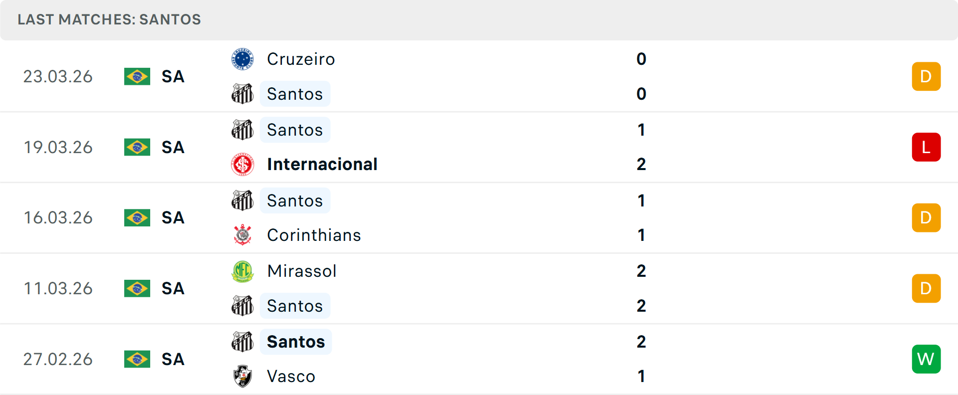Click the Vasco team name
Screen dimensions: 958x395
tap(291, 377)
